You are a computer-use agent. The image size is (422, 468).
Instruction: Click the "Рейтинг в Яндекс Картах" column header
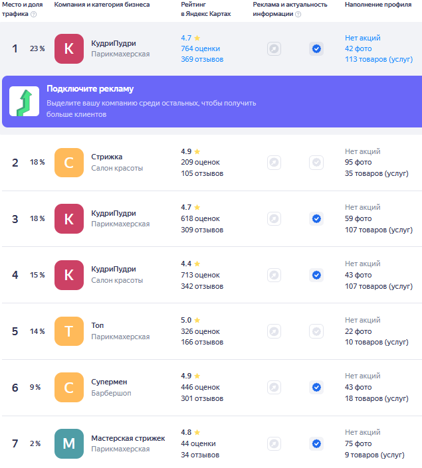click(x=206, y=9)
